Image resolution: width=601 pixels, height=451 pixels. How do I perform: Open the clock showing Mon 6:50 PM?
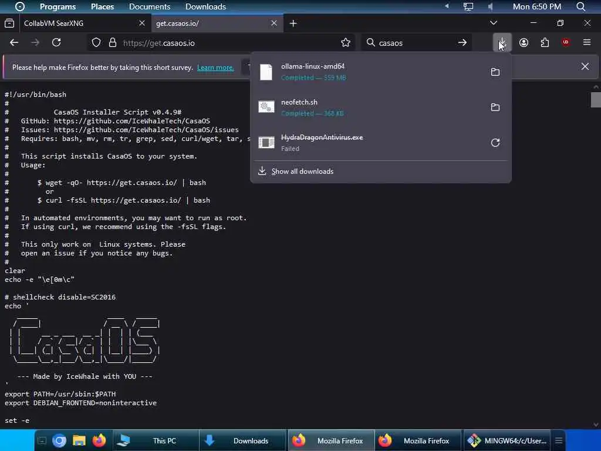pyautogui.click(x=536, y=6)
